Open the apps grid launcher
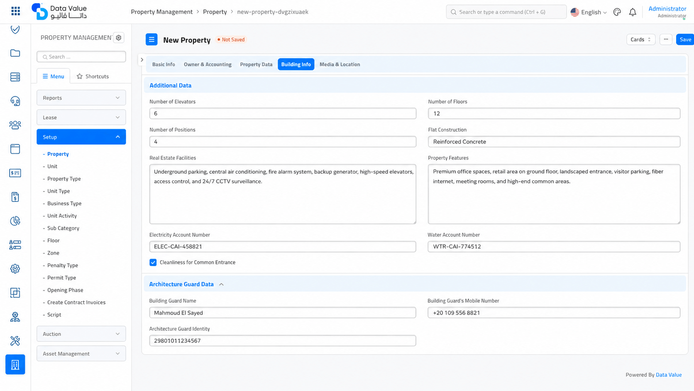This screenshot has width=694, height=391. (x=15, y=11)
